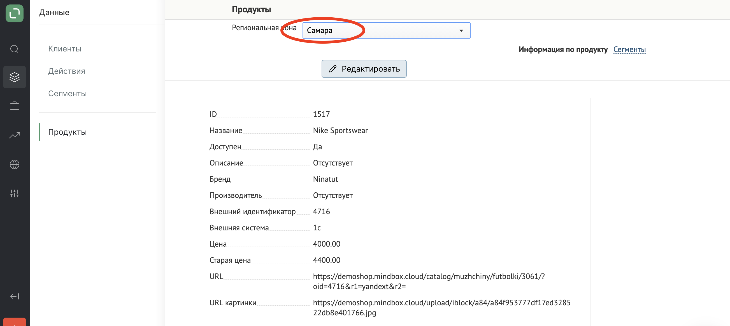730x326 pixels.
Task: Select the Информация по продукту tab
Action: coord(563,49)
